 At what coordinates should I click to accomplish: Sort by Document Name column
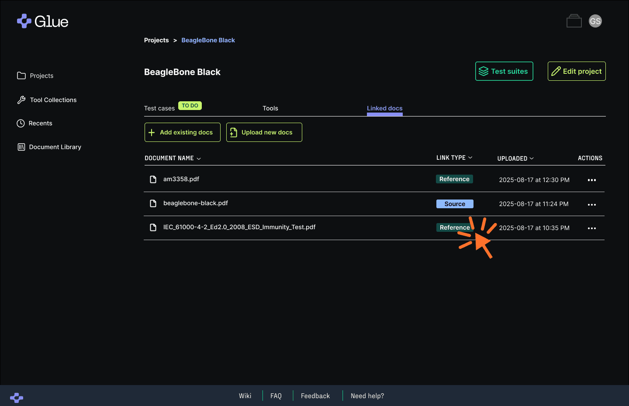pyautogui.click(x=173, y=158)
